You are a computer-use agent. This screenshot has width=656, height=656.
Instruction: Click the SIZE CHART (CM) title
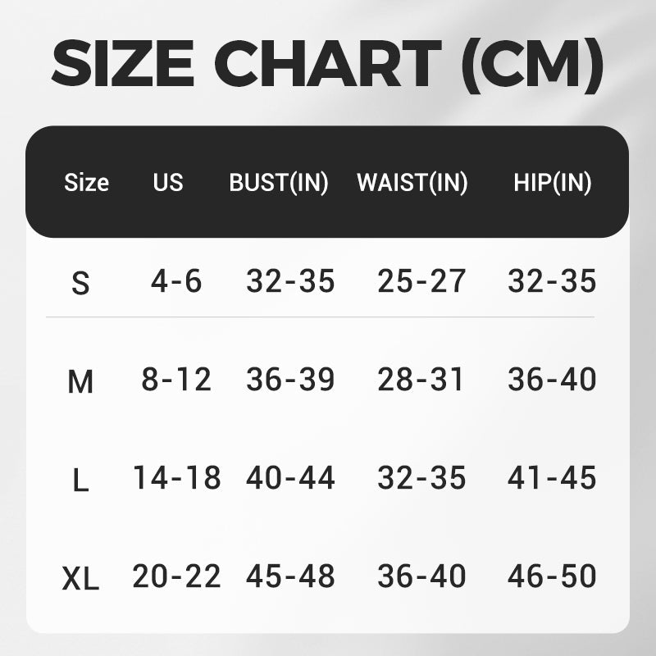(328, 63)
